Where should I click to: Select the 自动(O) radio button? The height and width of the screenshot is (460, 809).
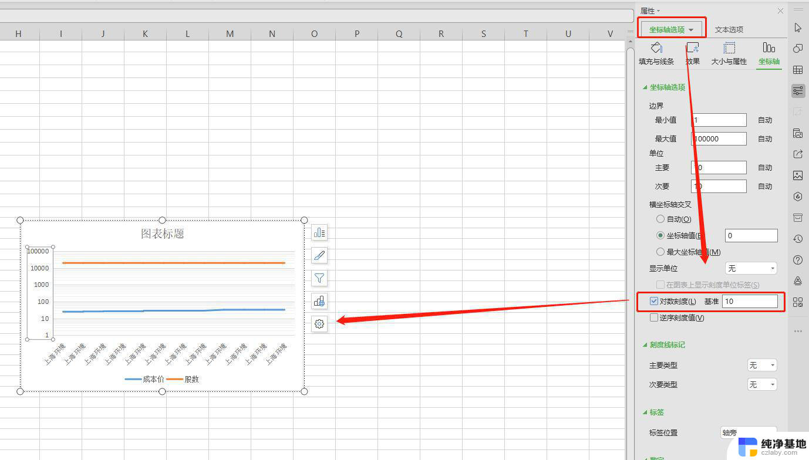[660, 219]
